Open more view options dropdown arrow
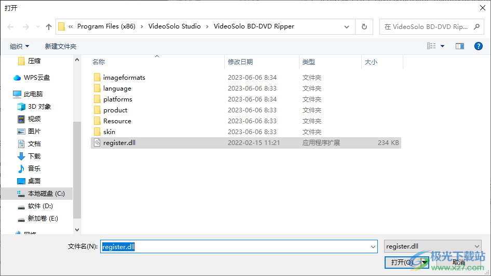Viewport: 491px width, 276px height. coord(442,46)
